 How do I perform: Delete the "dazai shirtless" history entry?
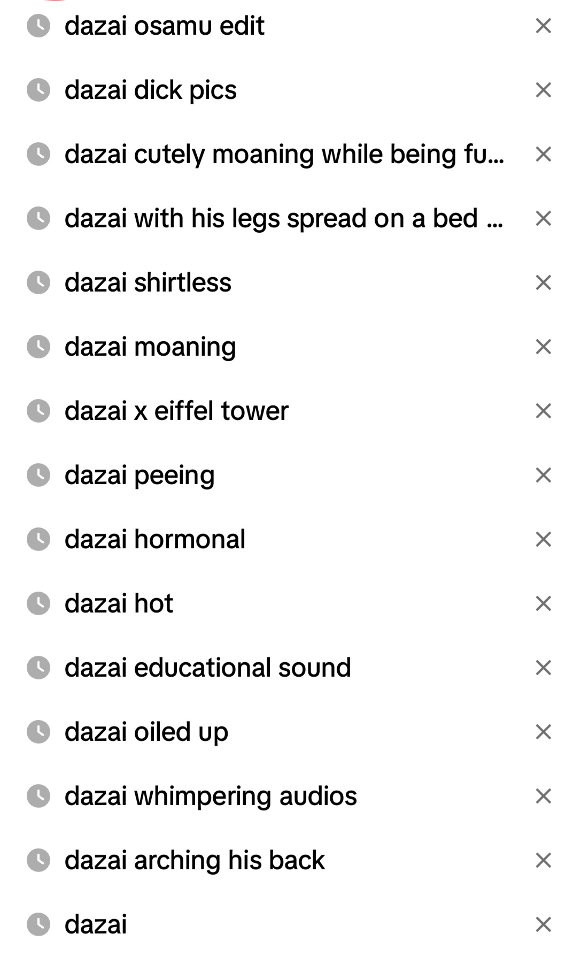click(x=543, y=282)
